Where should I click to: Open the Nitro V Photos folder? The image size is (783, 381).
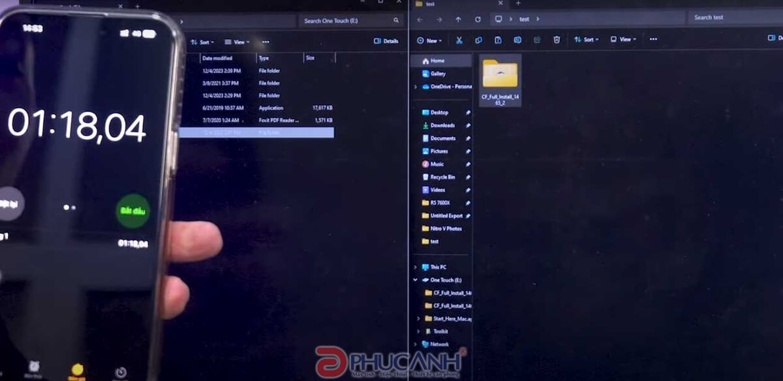pos(441,228)
